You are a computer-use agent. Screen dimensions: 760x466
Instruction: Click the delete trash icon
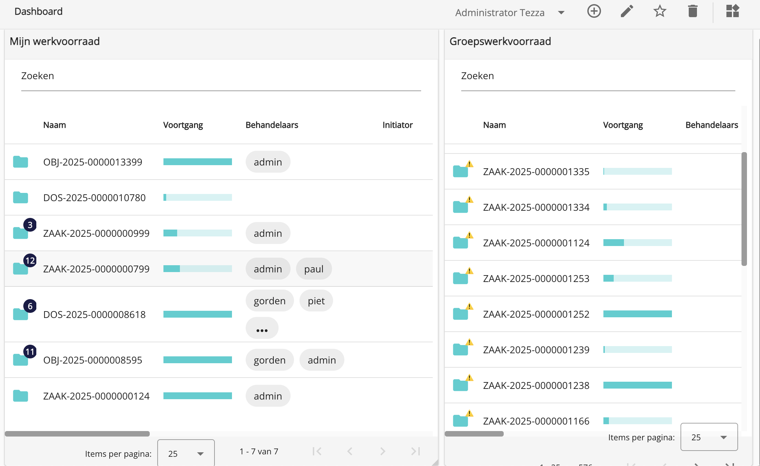[692, 11]
